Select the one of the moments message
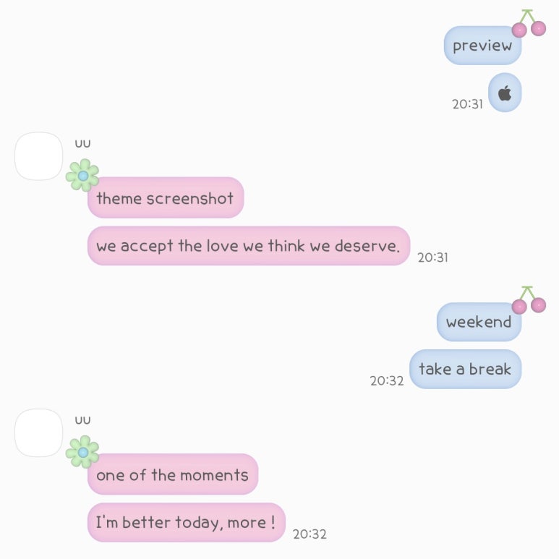 (173, 474)
